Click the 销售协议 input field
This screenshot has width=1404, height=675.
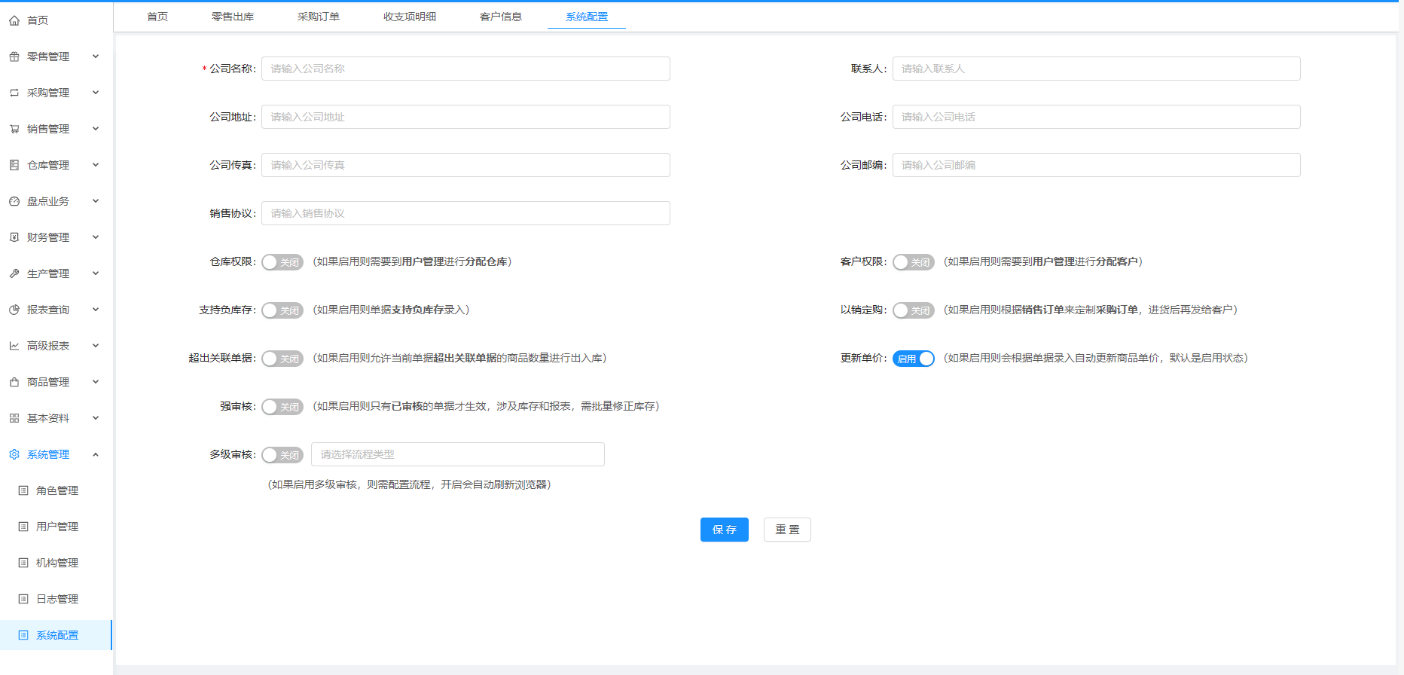465,213
